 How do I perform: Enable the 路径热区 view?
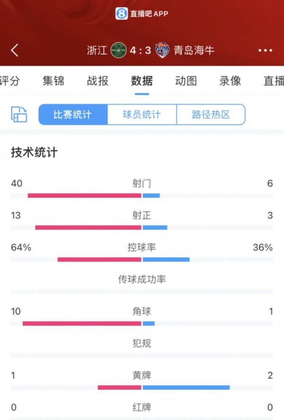pyautogui.click(x=211, y=114)
